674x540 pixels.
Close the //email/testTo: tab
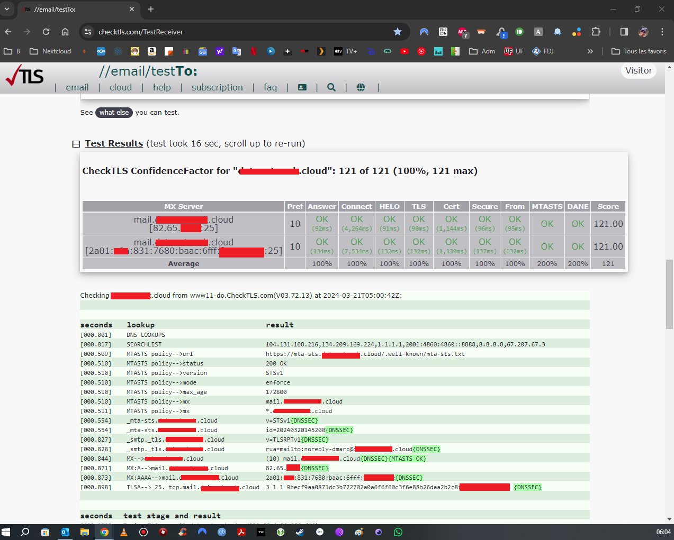[x=132, y=9]
